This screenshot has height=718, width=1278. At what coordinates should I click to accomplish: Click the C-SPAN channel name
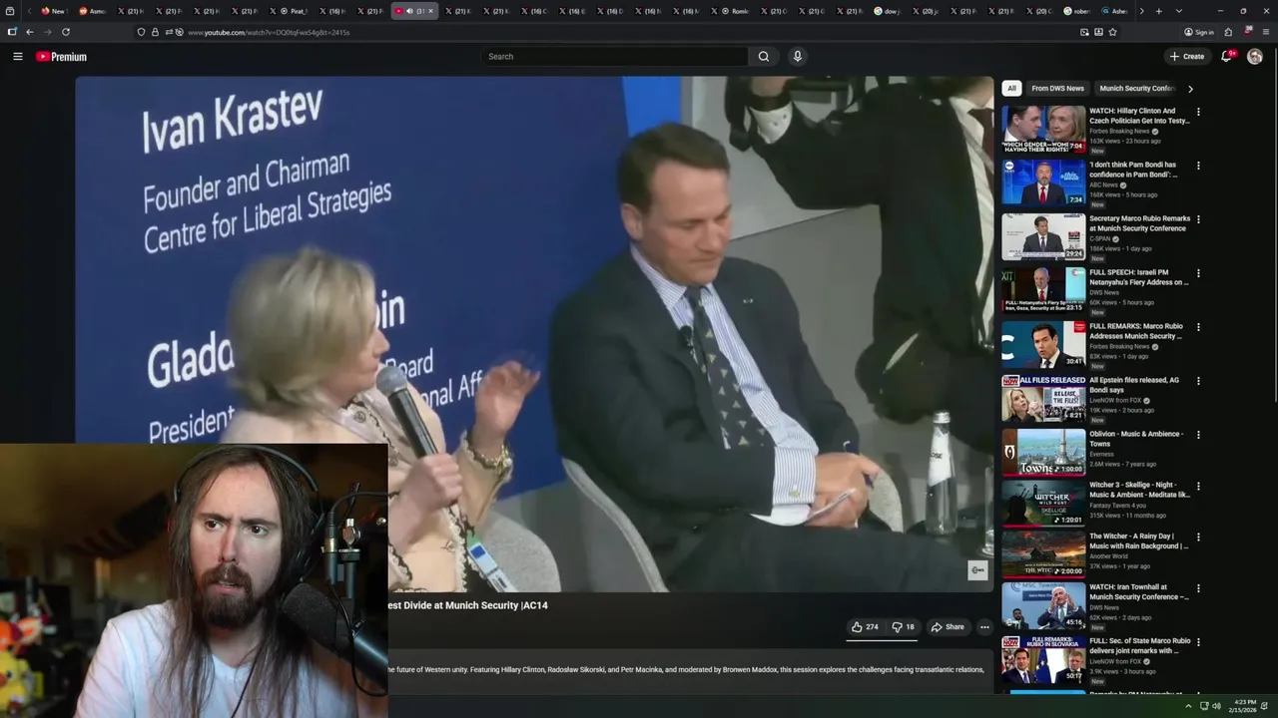[1100, 238]
